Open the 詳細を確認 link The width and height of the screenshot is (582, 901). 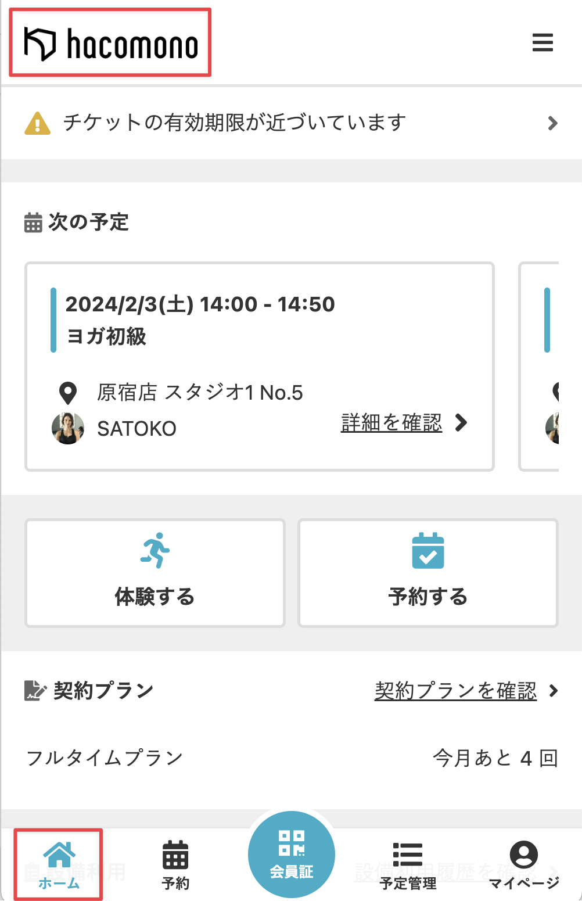pyautogui.click(x=391, y=423)
